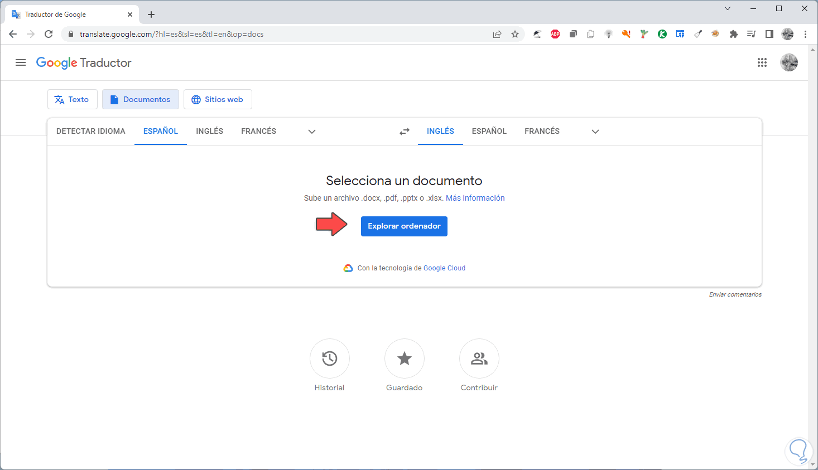Select FRANCÉS as source language
Image resolution: width=818 pixels, height=470 pixels.
259,132
